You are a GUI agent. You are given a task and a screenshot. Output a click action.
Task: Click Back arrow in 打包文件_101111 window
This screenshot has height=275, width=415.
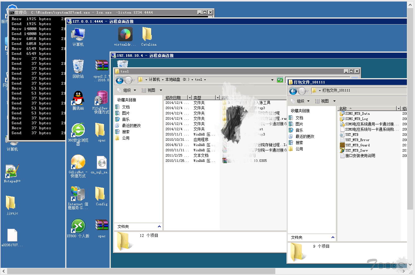(x=293, y=91)
